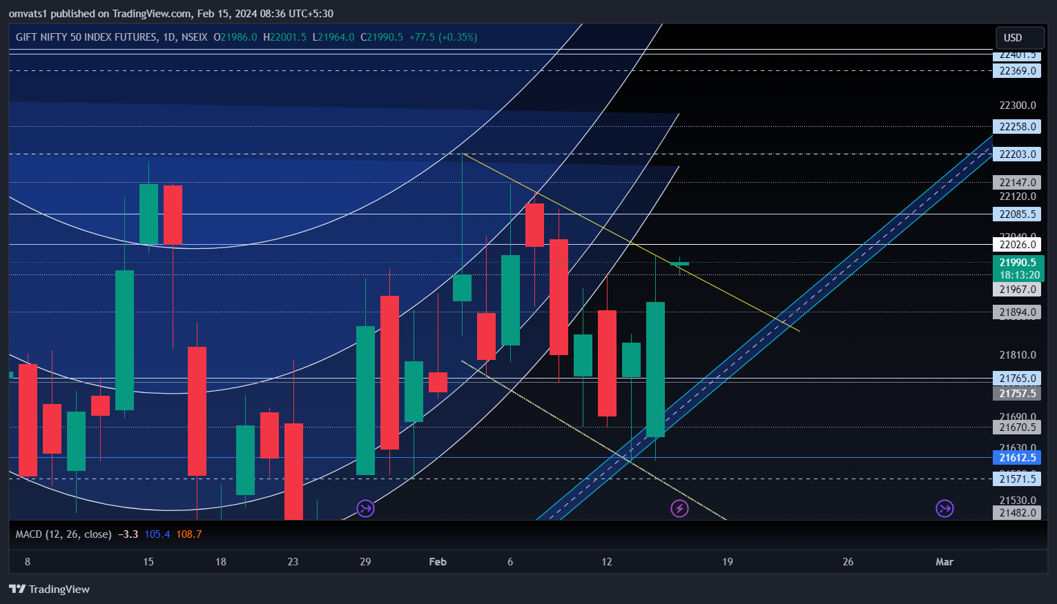
Task: Click the small green candle at current price
Action: click(679, 263)
